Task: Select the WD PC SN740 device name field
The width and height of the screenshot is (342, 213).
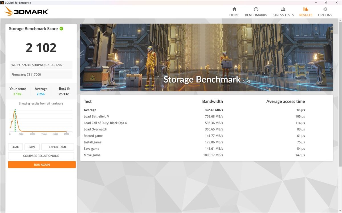Action: pyautogui.click(x=40, y=65)
